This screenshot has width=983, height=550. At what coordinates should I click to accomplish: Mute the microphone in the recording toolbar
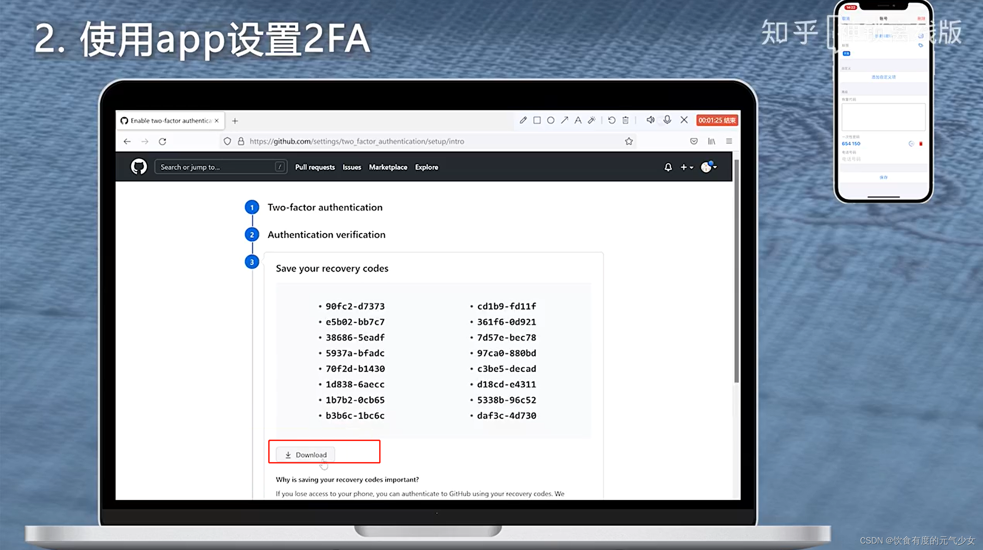click(667, 120)
